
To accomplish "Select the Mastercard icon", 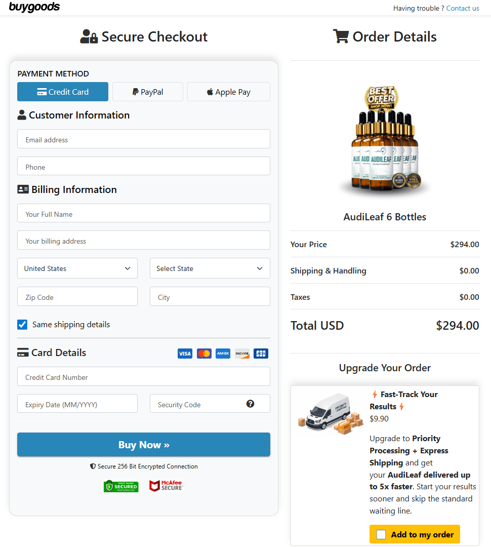I will click(x=203, y=353).
